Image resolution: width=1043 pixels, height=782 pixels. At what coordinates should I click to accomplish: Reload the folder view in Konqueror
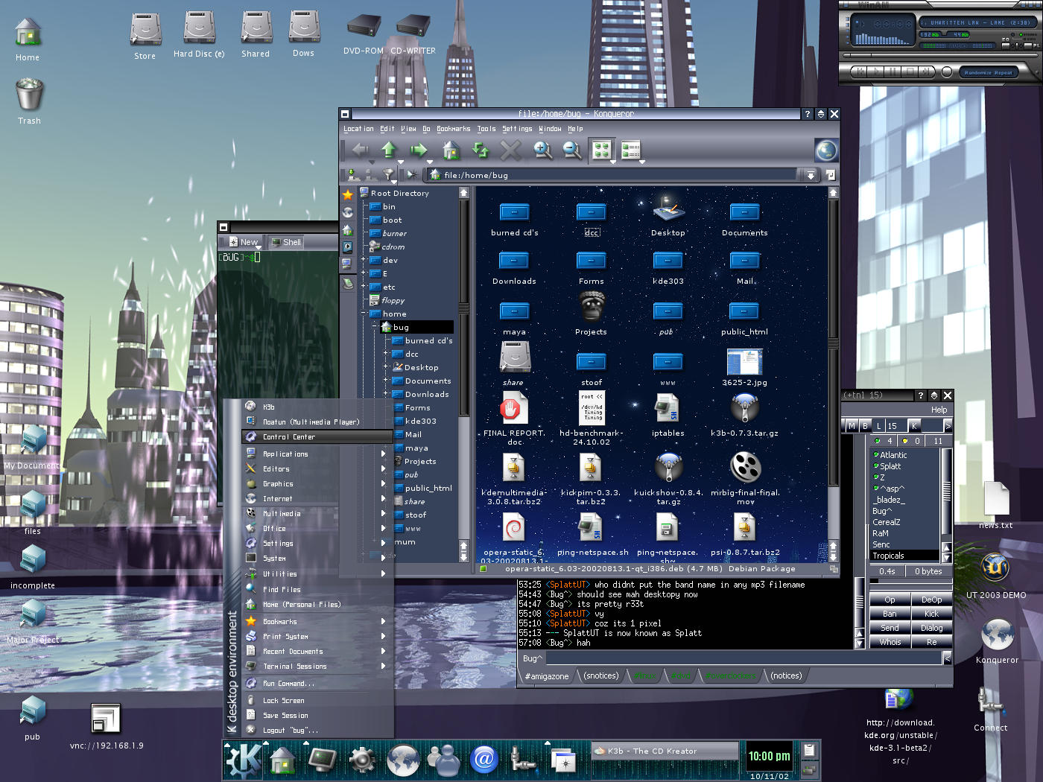481,150
